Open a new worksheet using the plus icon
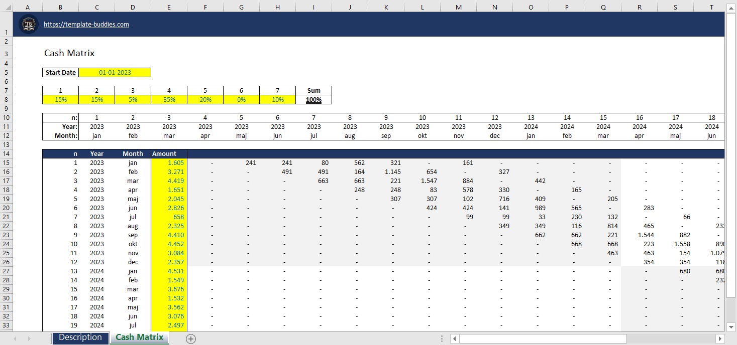Screen dimensions: 737x345 190,338
